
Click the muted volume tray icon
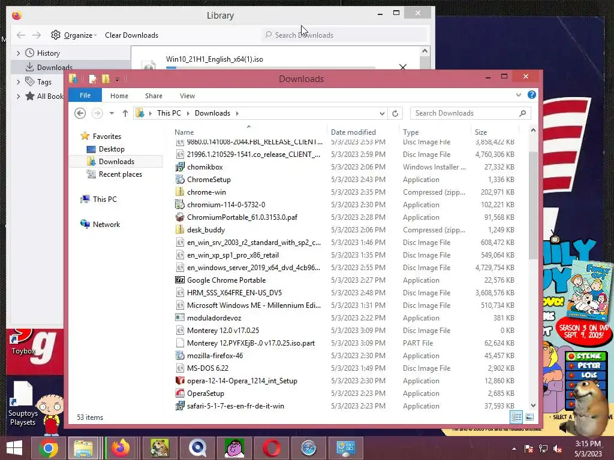pyautogui.click(x=558, y=449)
